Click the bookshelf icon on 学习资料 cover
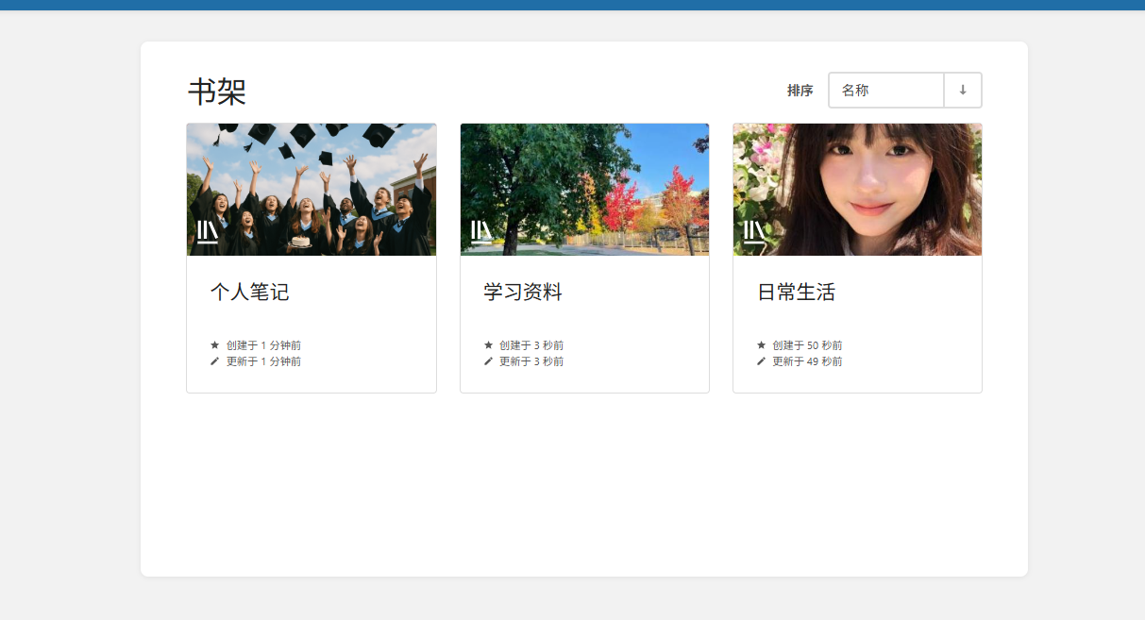Image resolution: width=1145 pixels, height=620 pixels. 481,232
